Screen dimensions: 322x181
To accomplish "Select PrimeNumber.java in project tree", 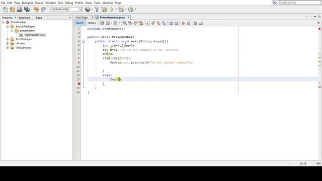I will [x=35, y=35].
